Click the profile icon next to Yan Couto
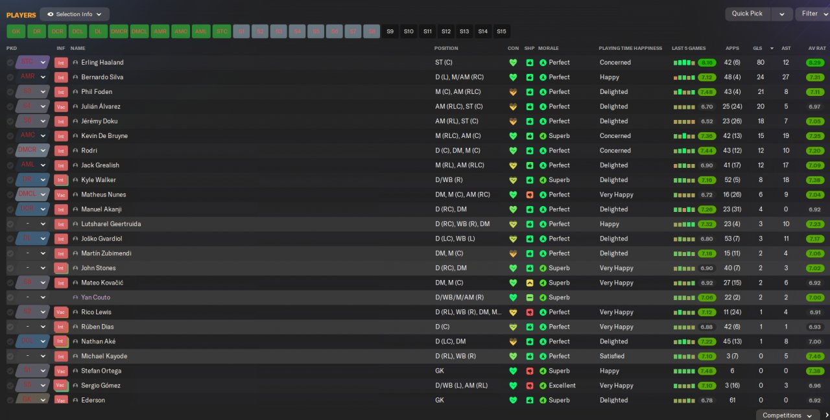830x420 pixels. click(x=75, y=297)
